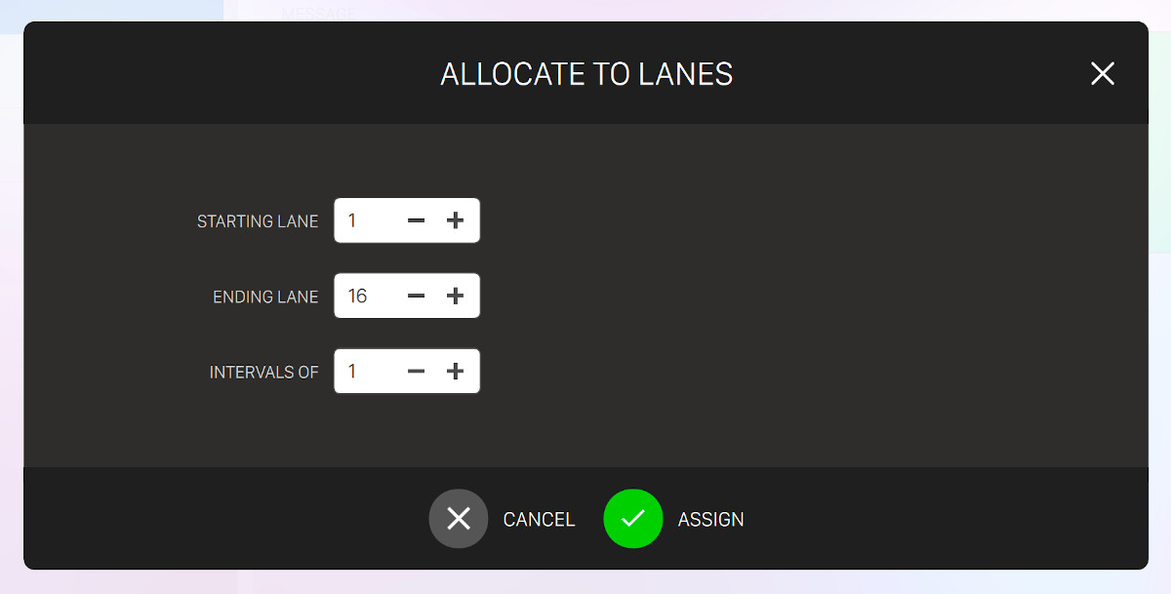Decrease the Starting Lane value
This screenshot has width=1171, height=594.
(x=416, y=220)
